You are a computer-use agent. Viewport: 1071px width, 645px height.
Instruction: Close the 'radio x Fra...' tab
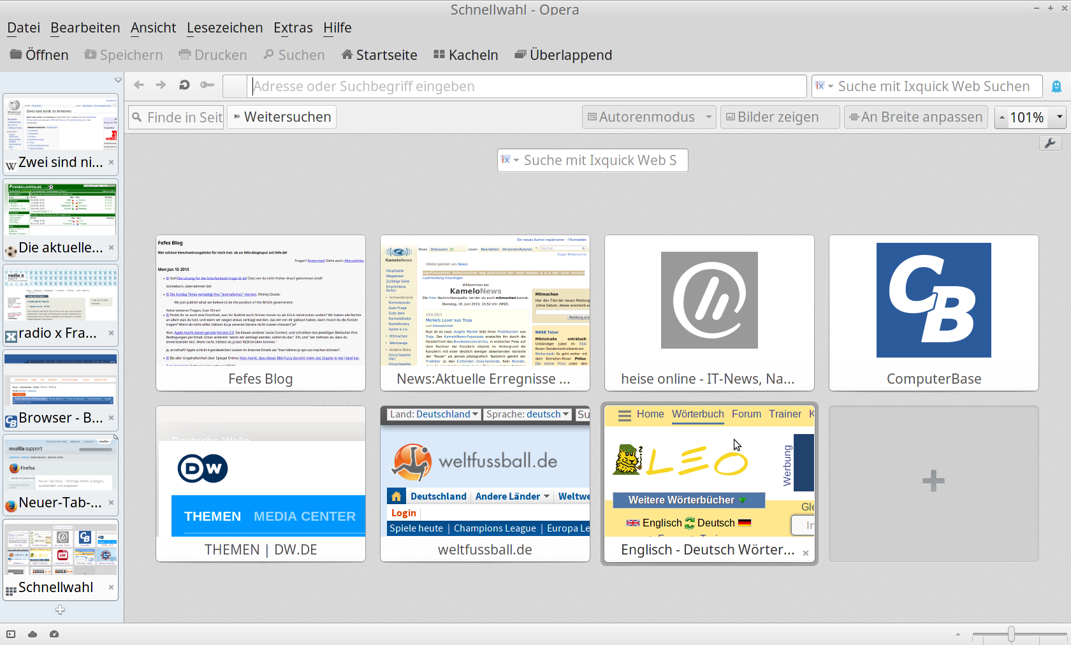coord(111,333)
